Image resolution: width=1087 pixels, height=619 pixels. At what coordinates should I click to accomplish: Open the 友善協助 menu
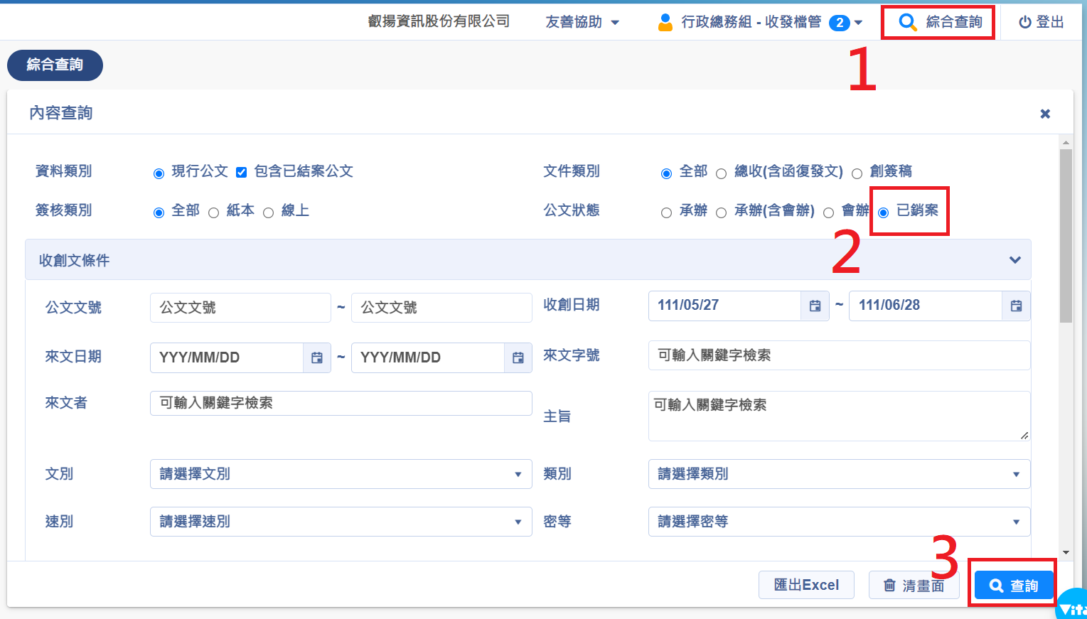(x=582, y=22)
